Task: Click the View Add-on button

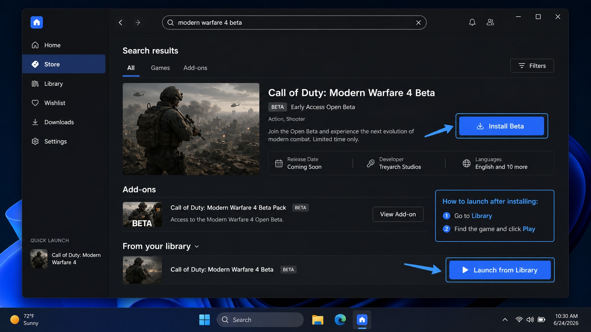Action: [398, 214]
